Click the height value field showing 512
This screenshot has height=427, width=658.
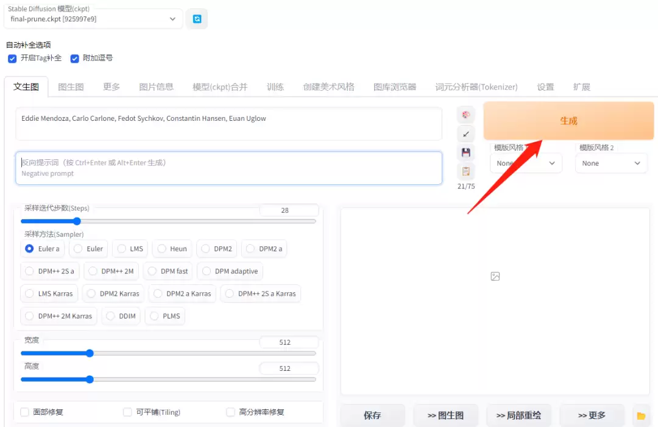tap(289, 368)
